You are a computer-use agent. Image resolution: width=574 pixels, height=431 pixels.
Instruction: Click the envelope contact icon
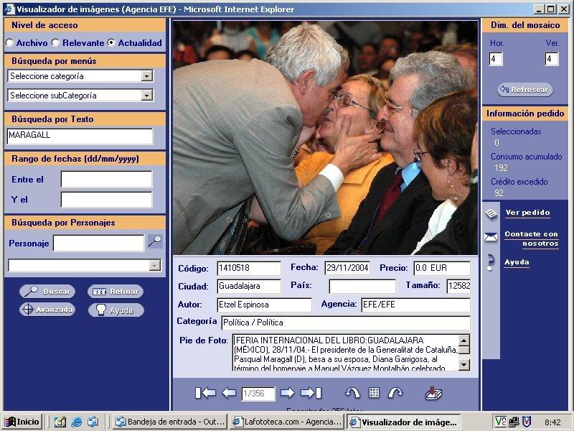pos(491,237)
